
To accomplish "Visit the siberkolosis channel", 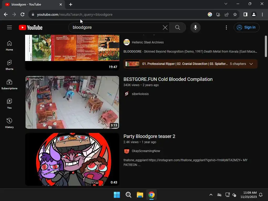I will click(x=140, y=94).
